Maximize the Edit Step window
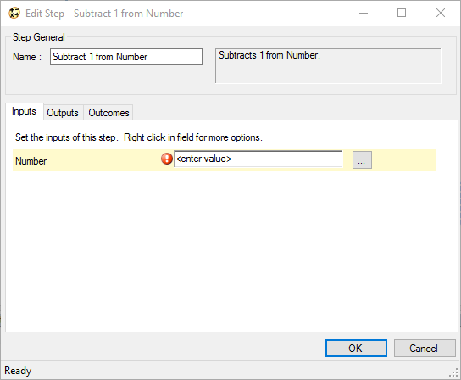The height and width of the screenshot is (380, 461). pos(402,13)
